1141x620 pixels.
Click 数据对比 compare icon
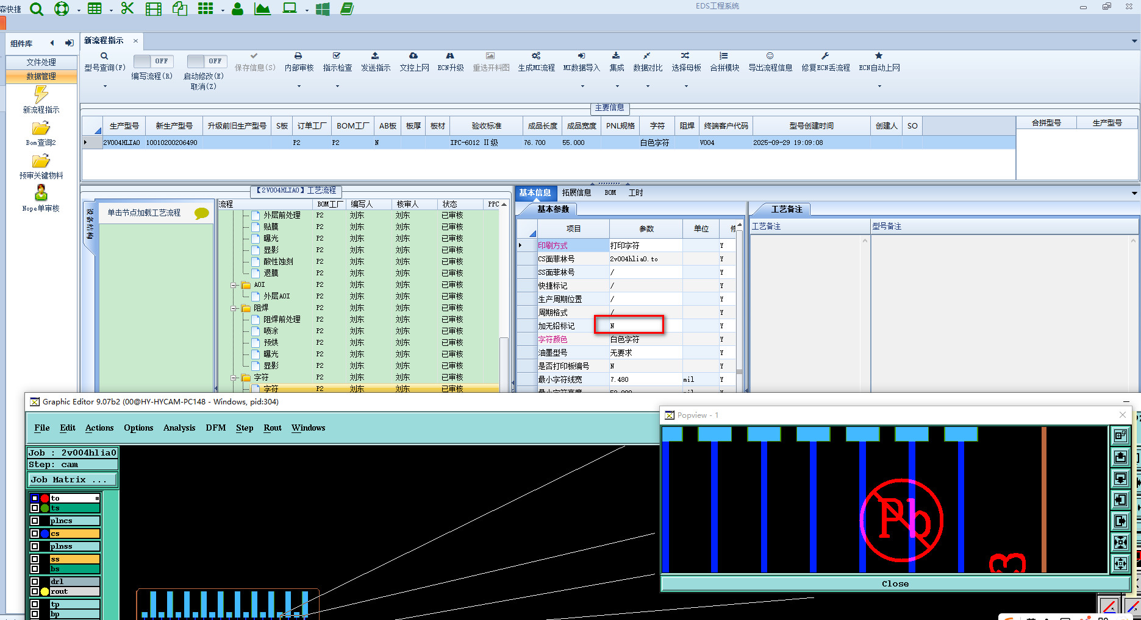[x=647, y=55]
